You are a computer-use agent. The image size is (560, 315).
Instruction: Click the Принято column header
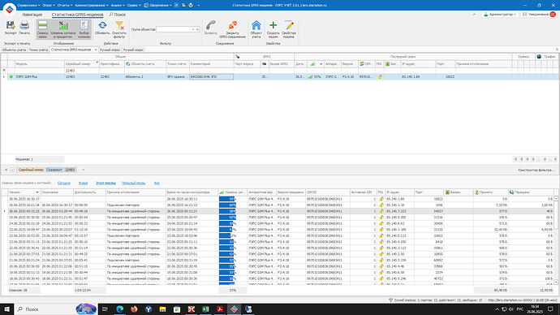[x=491, y=192]
